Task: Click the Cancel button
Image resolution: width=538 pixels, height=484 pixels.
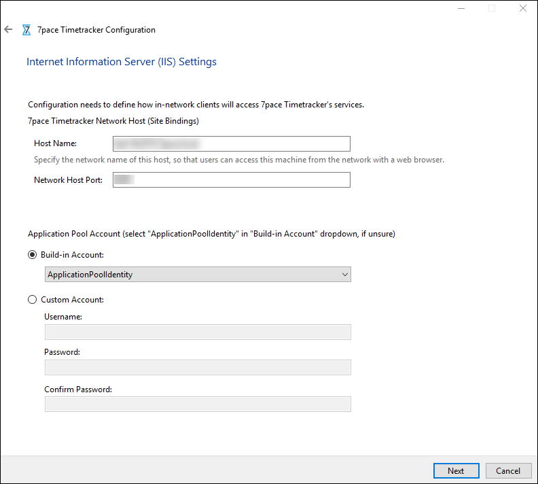Action: pyautogui.click(x=508, y=470)
